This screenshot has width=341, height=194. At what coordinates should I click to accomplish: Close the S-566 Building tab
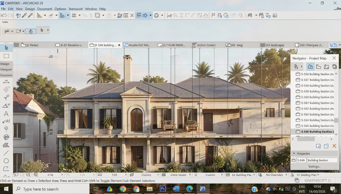pyautogui.click(x=119, y=45)
